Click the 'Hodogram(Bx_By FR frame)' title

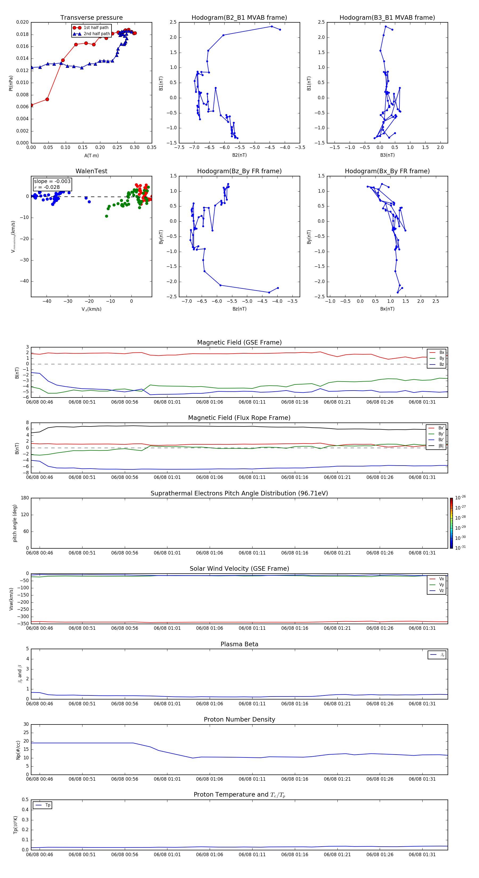(x=387, y=171)
